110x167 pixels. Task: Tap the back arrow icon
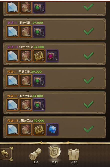(x=6, y=154)
